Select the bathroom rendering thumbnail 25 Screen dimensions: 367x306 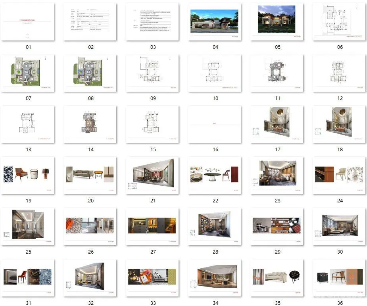coord(28,226)
